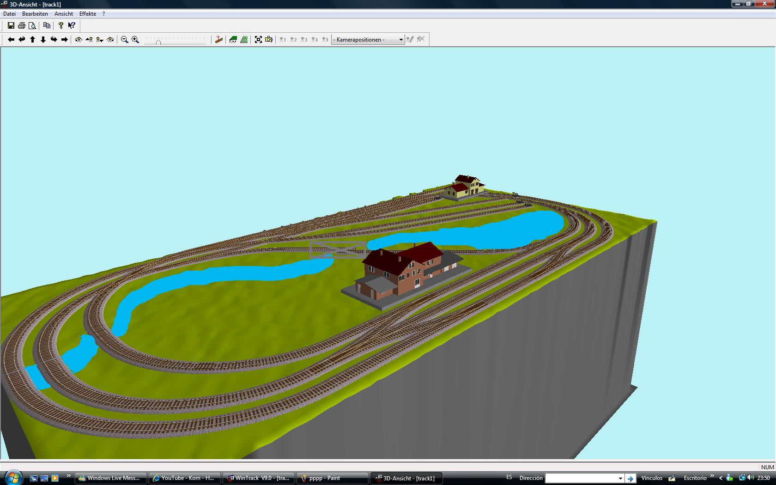Click the yellow question mark Help icon
The height and width of the screenshot is (485, 776).
(61, 25)
